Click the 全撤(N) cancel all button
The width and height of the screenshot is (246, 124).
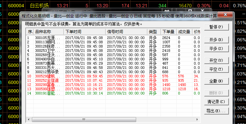(x=216, y=81)
